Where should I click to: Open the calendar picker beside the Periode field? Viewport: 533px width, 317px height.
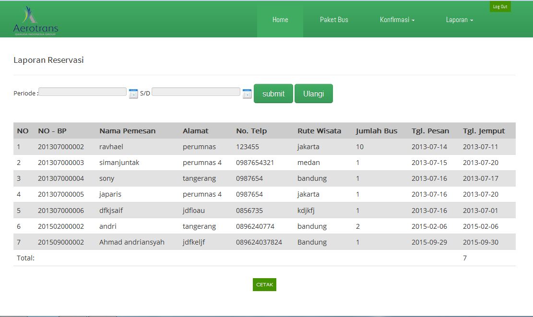[133, 92]
